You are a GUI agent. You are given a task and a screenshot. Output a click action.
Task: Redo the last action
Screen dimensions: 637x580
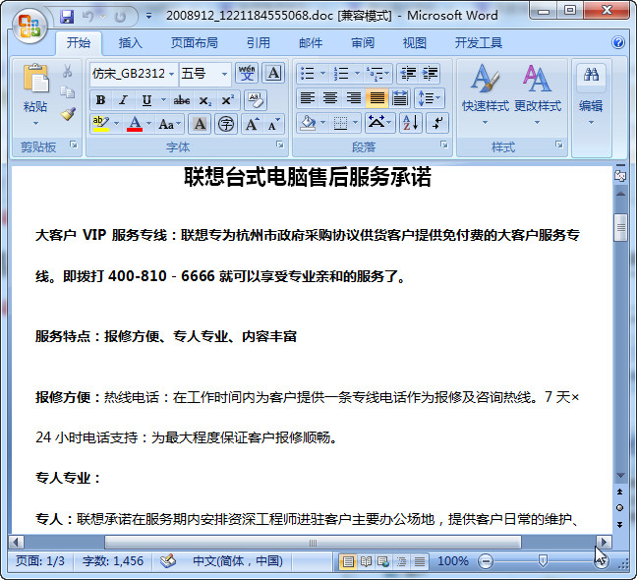[x=120, y=17]
